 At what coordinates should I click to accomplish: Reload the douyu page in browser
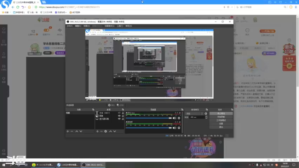point(18,7)
